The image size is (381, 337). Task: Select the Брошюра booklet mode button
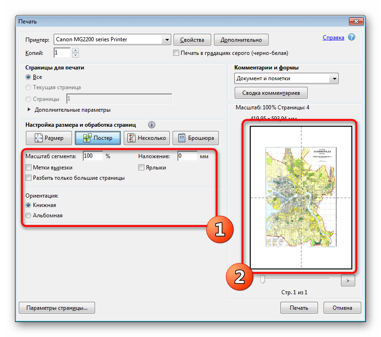196,138
